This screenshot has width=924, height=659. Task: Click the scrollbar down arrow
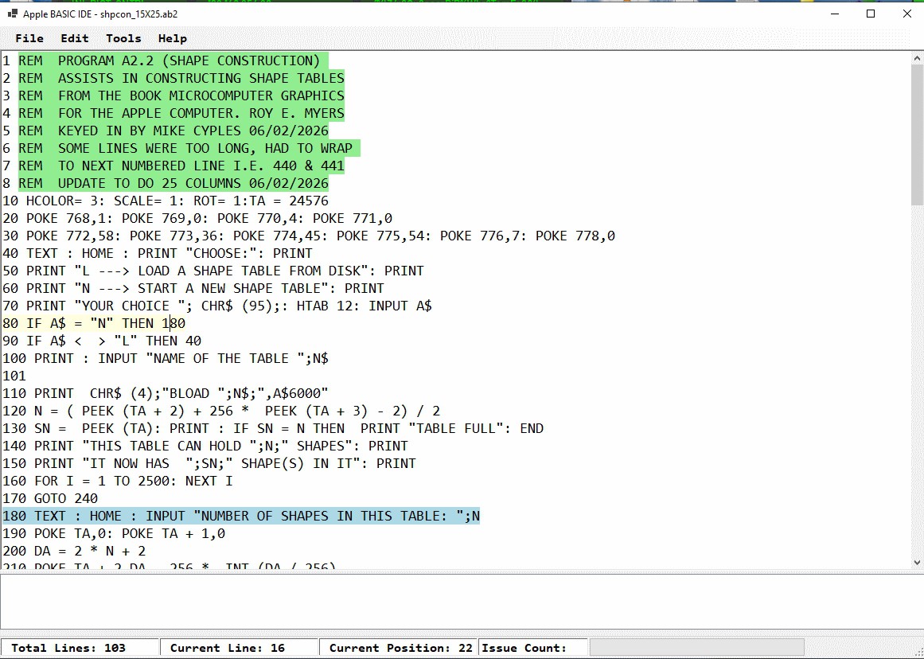tap(916, 563)
